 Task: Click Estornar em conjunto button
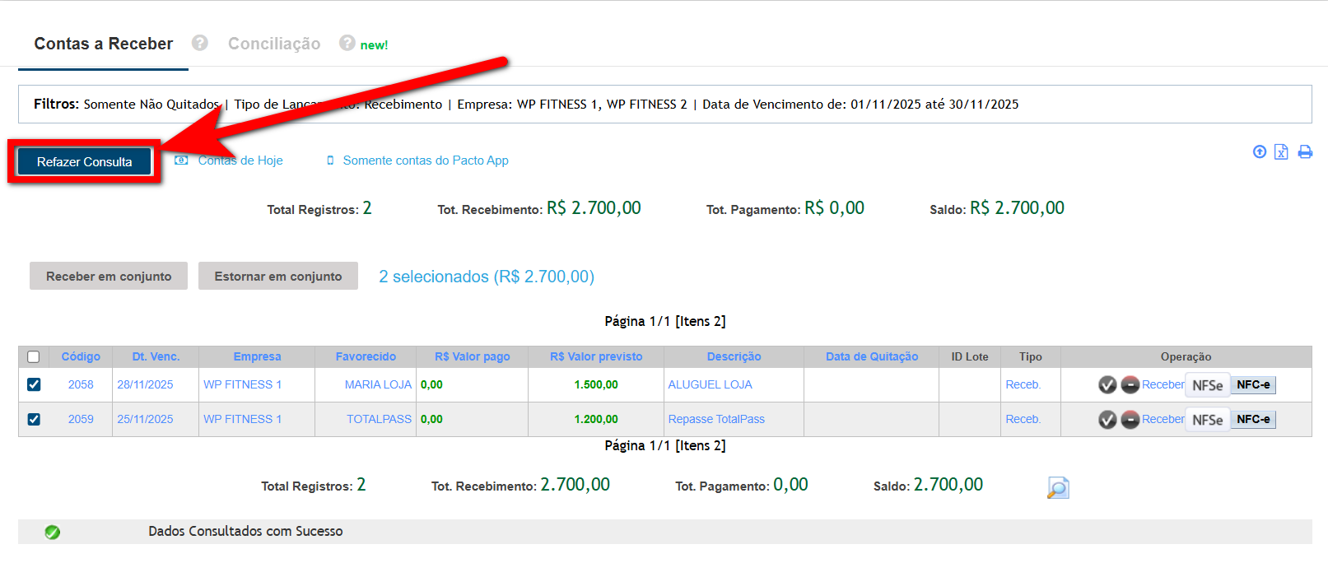click(278, 277)
